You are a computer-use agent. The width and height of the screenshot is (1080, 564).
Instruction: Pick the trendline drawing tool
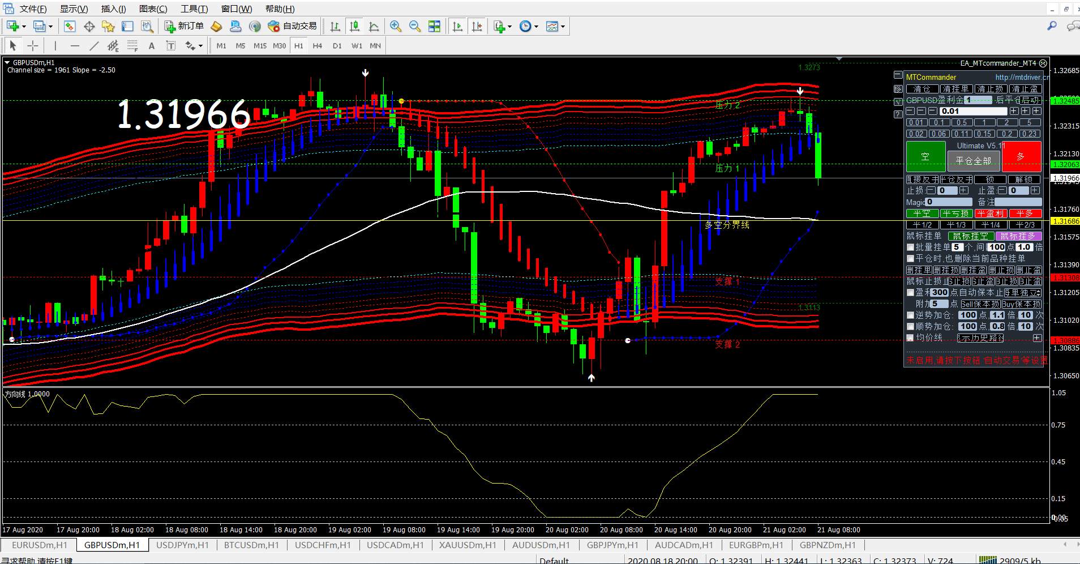pyautogui.click(x=94, y=46)
